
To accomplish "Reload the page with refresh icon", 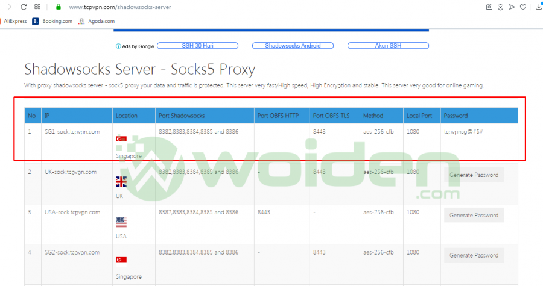I will click(x=23, y=7).
